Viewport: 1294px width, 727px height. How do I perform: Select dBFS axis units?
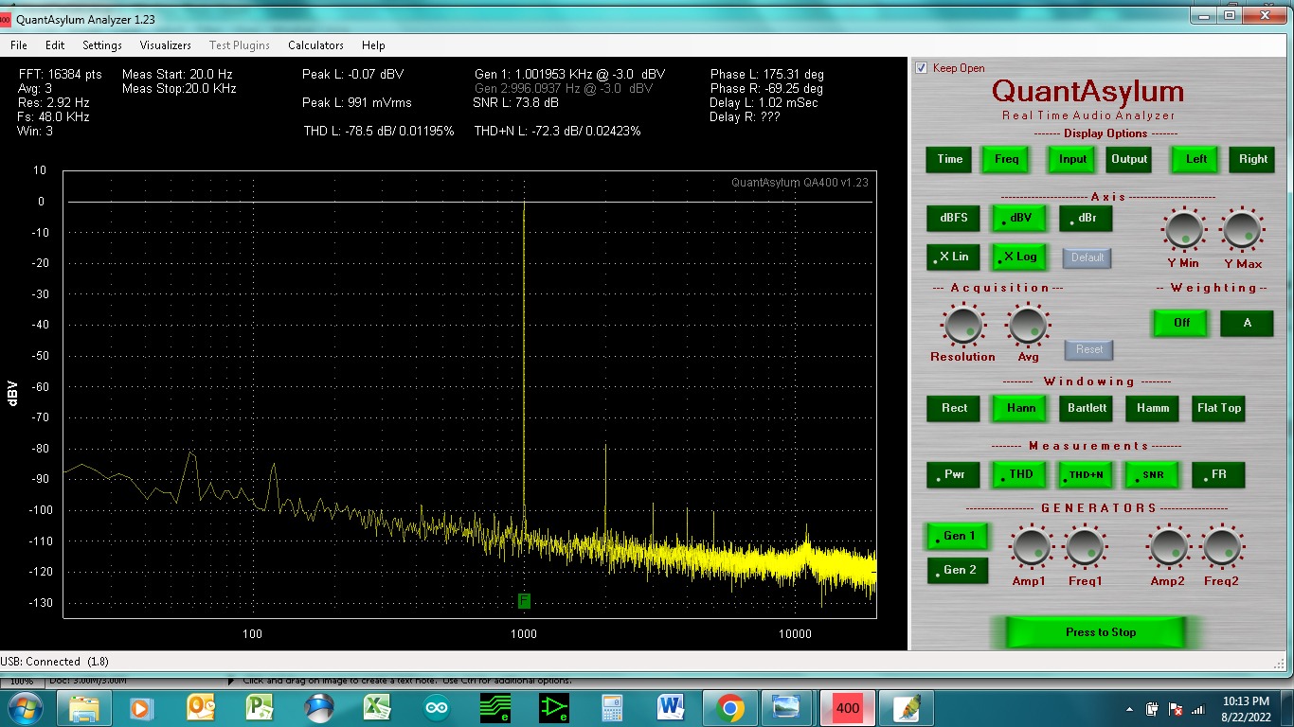(x=954, y=218)
